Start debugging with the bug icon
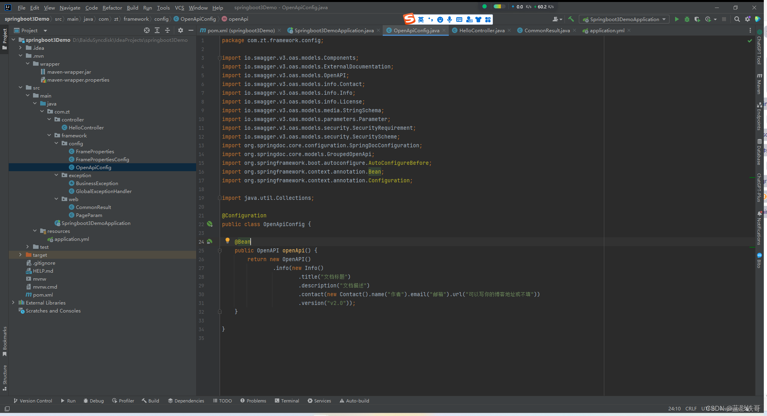Image resolution: width=767 pixels, height=416 pixels. [687, 19]
